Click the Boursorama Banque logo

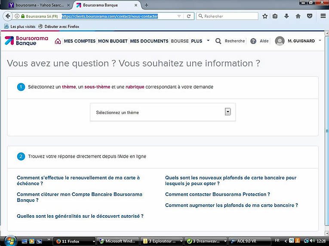point(20,41)
